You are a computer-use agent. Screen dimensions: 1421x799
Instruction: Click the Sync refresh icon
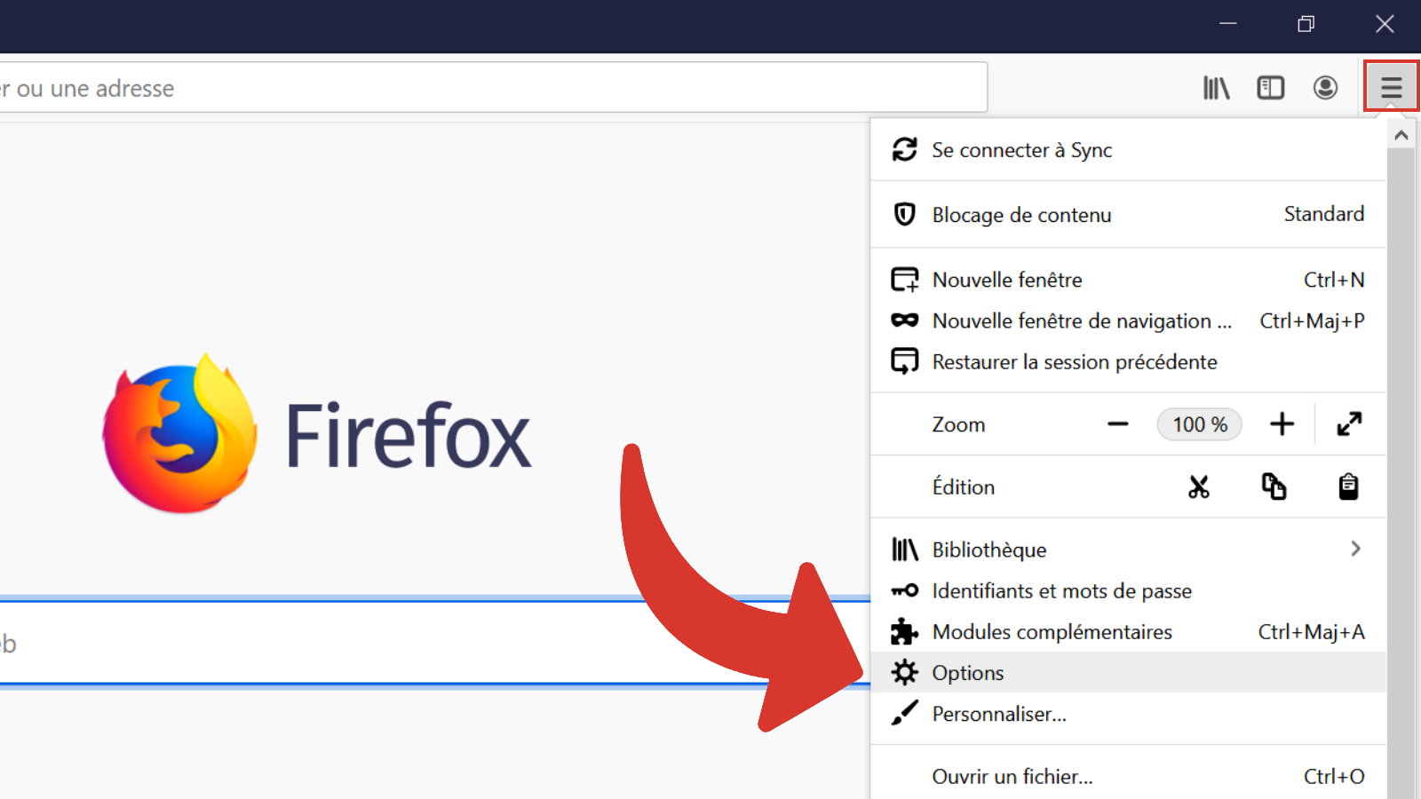(904, 149)
